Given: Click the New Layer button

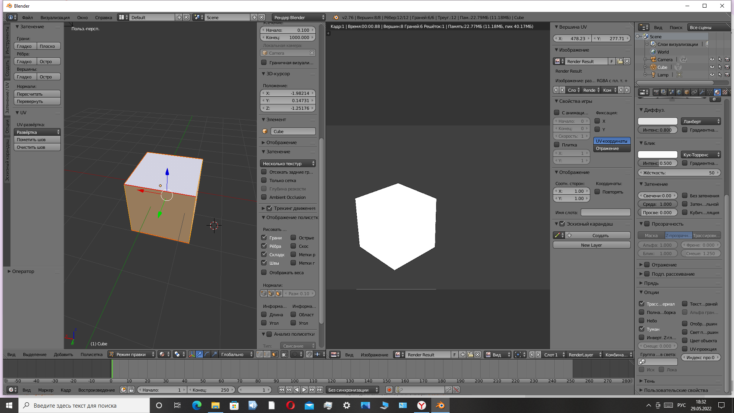Looking at the screenshot, I should [x=591, y=245].
